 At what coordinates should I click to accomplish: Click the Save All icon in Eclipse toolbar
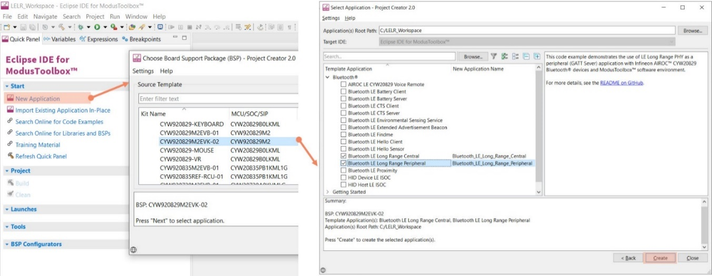[32, 27]
